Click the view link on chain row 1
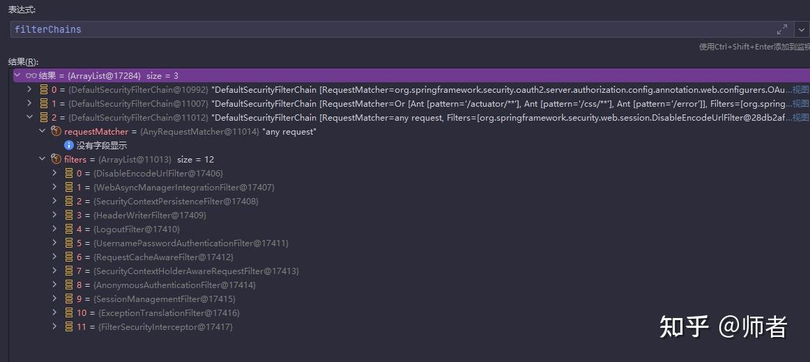This screenshot has height=362, width=810. point(801,103)
